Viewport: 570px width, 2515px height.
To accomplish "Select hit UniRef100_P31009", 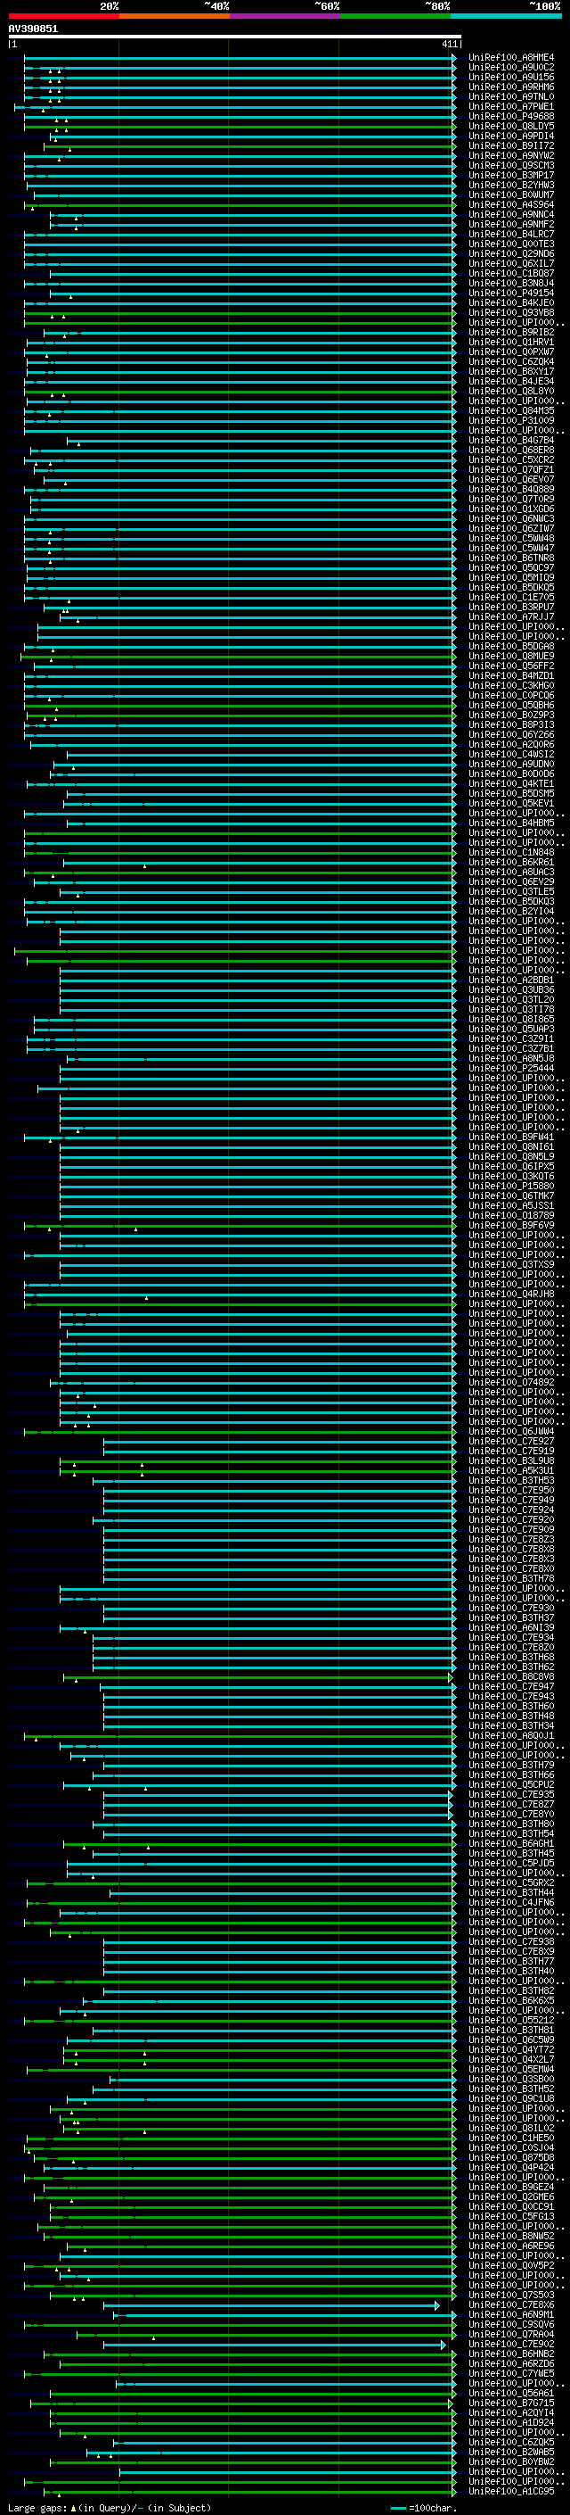I will coord(510,421).
